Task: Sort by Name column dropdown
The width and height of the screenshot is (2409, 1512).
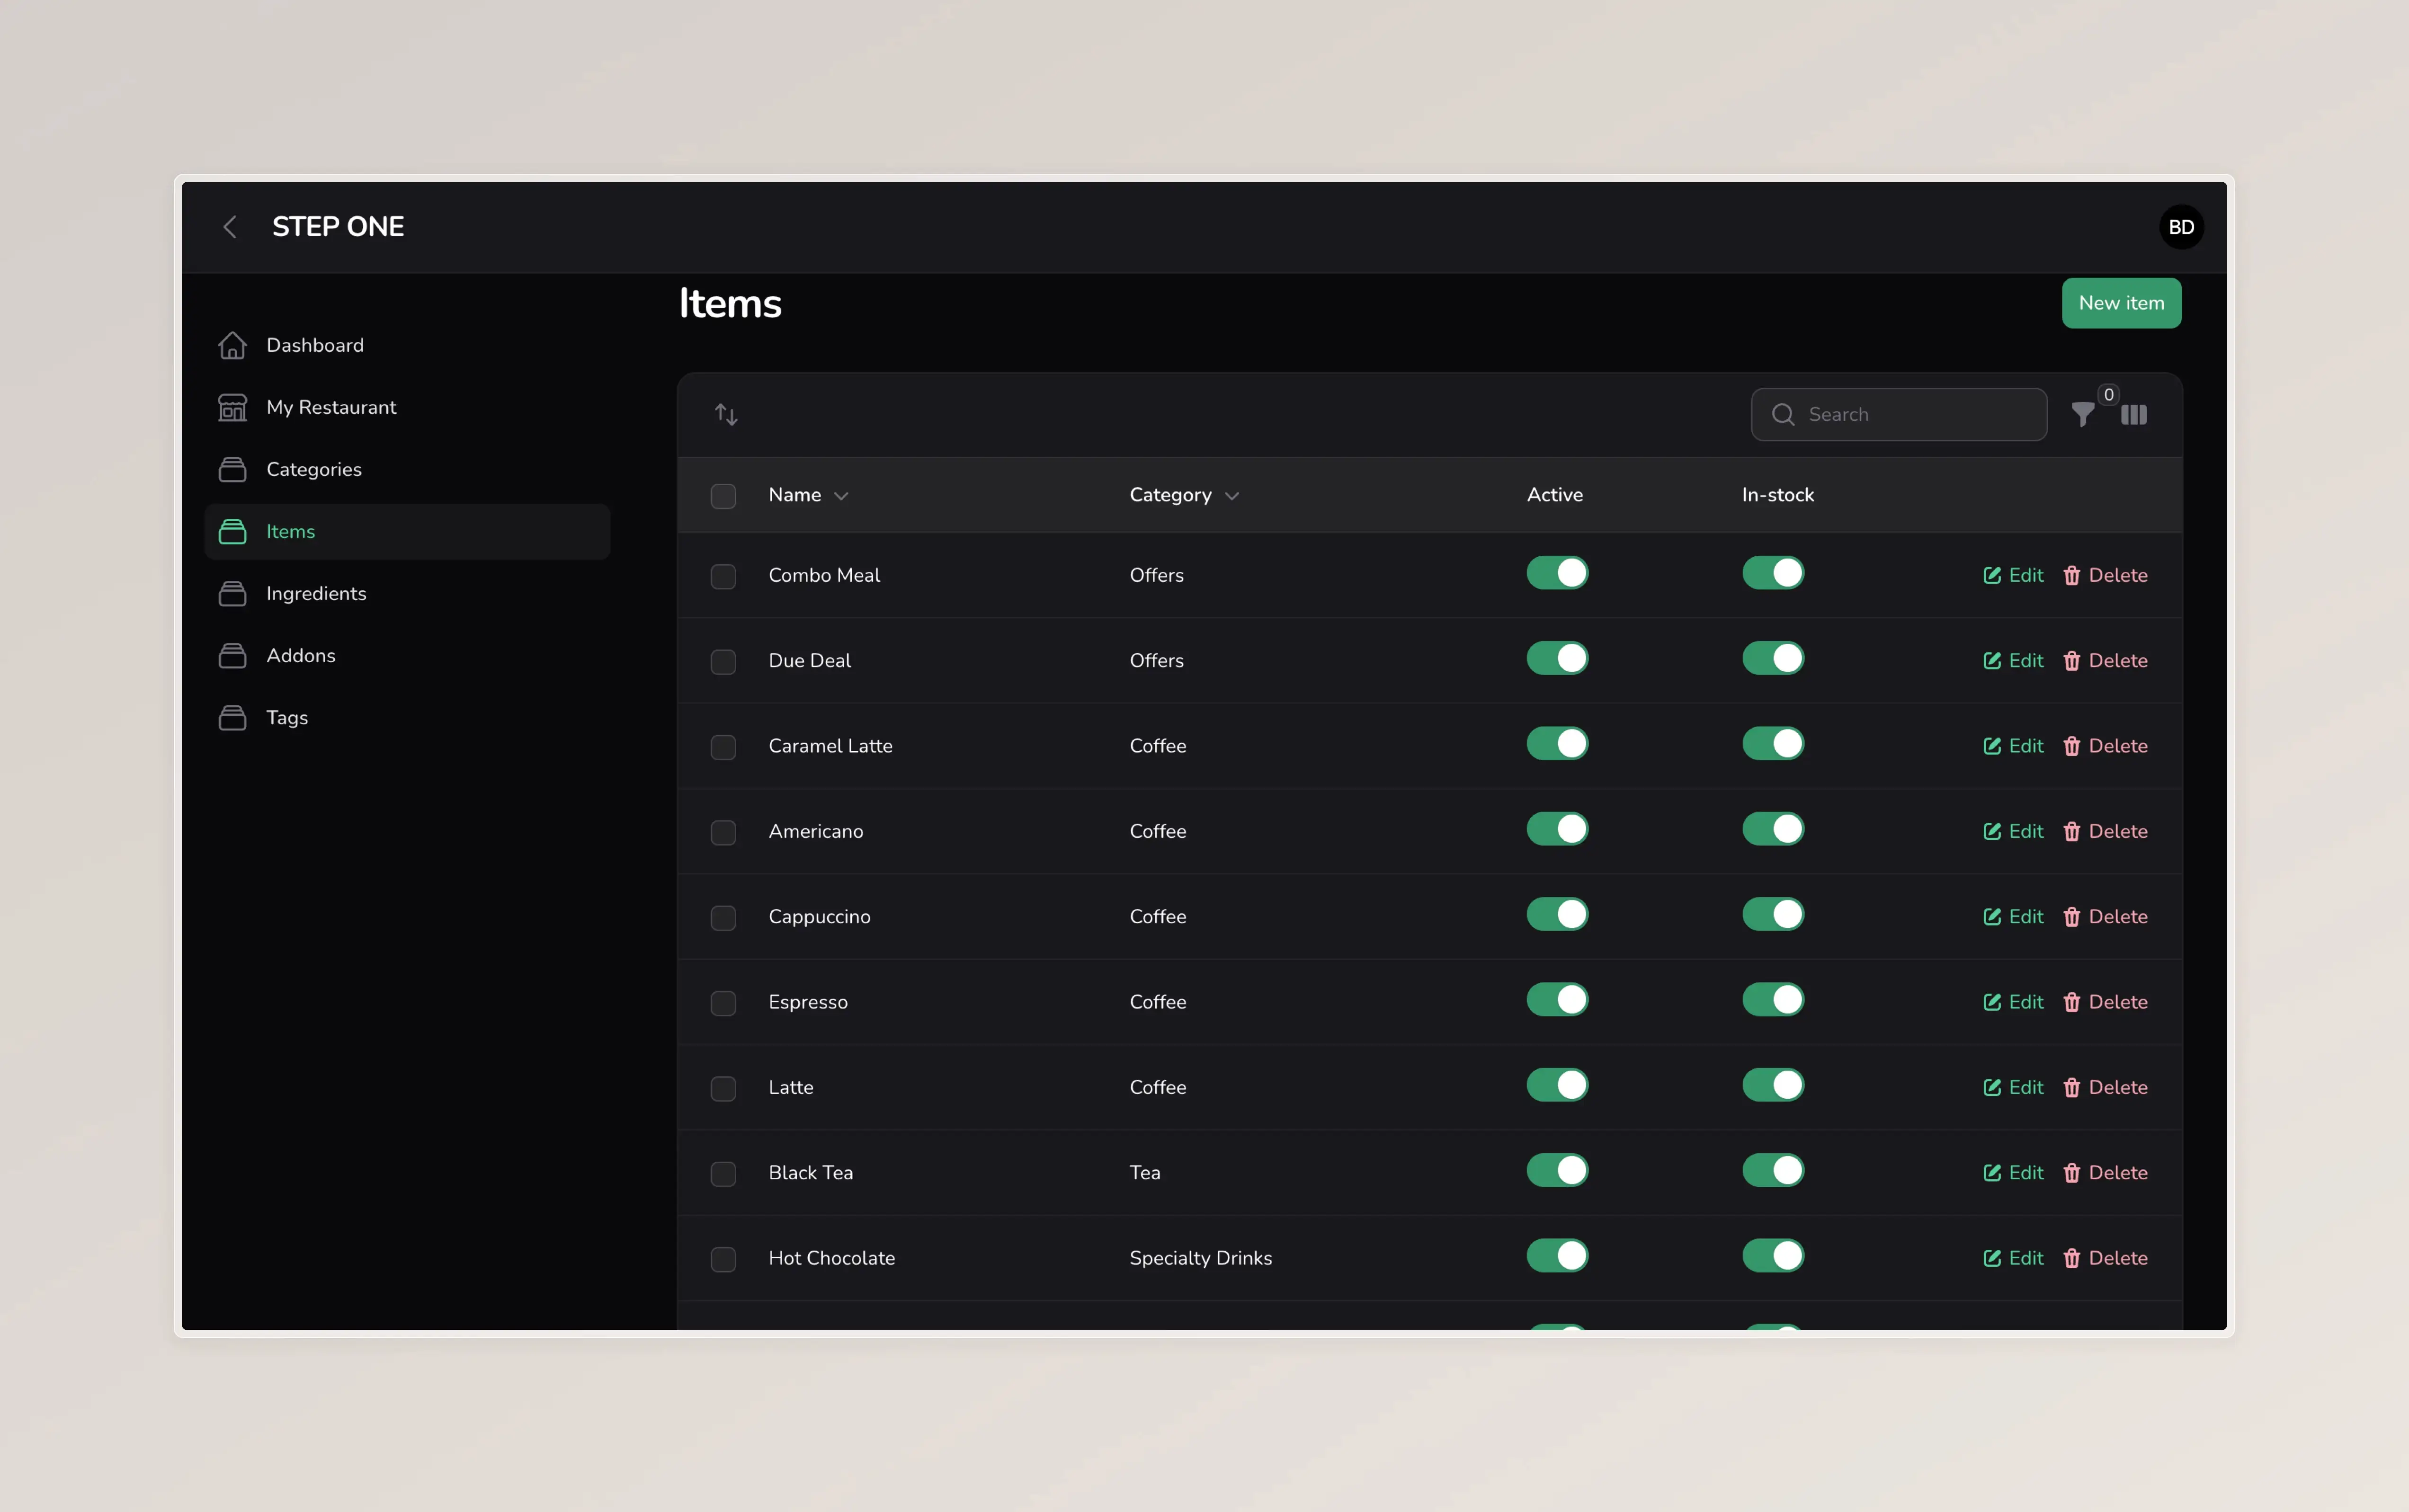Action: pos(808,495)
